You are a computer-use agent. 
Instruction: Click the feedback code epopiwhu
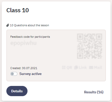click(23, 43)
